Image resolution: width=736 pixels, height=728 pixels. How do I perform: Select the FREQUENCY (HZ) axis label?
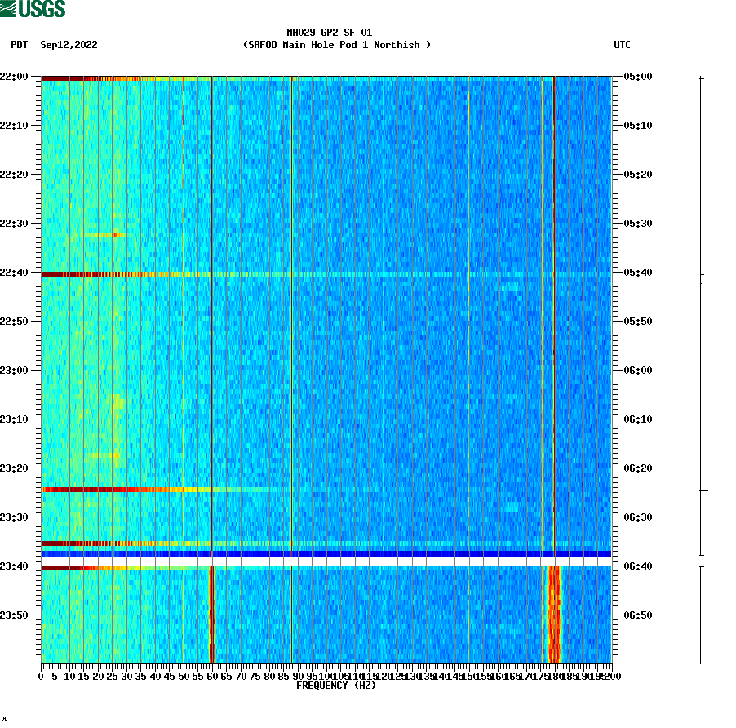tap(335, 686)
